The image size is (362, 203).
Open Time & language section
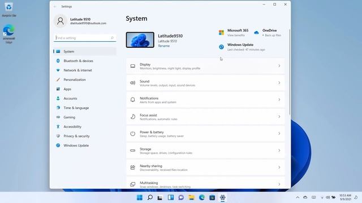pos(85,108)
